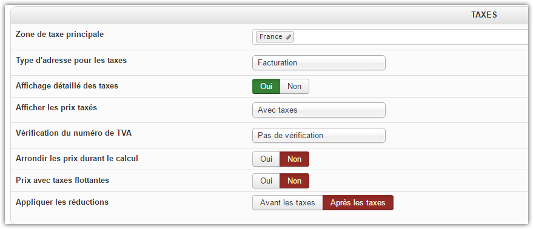Click the France zone tag
Image resolution: width=533 pixels, height=229 pixels.
pyautogui.click(x=275, y=37)
